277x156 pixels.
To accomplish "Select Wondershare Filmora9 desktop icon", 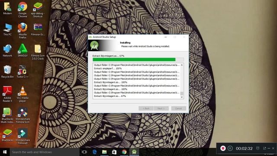I will click(23, 136).
